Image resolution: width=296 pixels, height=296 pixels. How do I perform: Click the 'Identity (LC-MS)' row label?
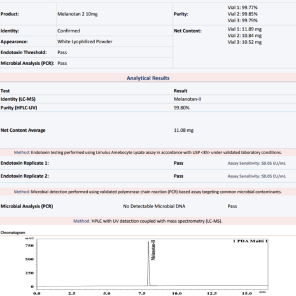tap(18, 99)
